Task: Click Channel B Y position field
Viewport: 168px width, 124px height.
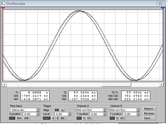Action: point(130,114)
